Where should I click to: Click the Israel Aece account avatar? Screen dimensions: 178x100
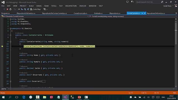[176, 6]
